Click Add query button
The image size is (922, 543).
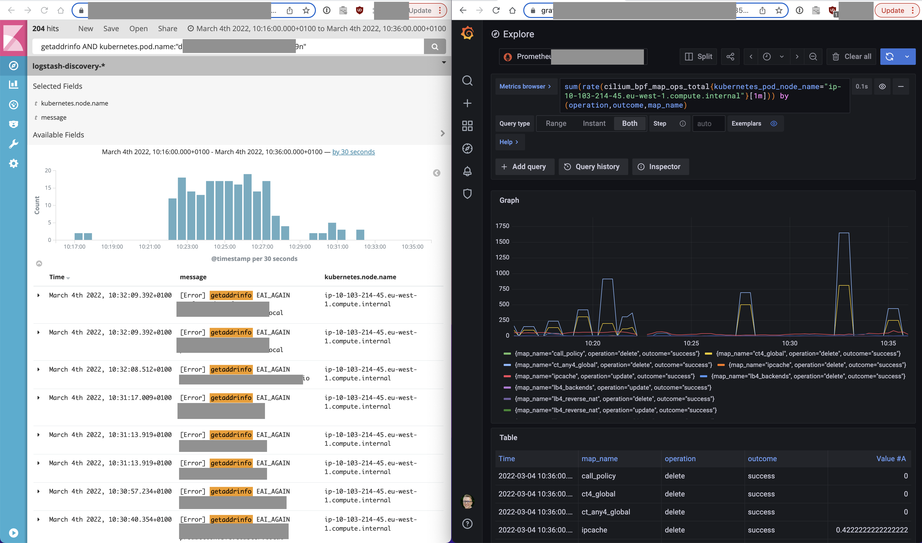click(525, 167)
